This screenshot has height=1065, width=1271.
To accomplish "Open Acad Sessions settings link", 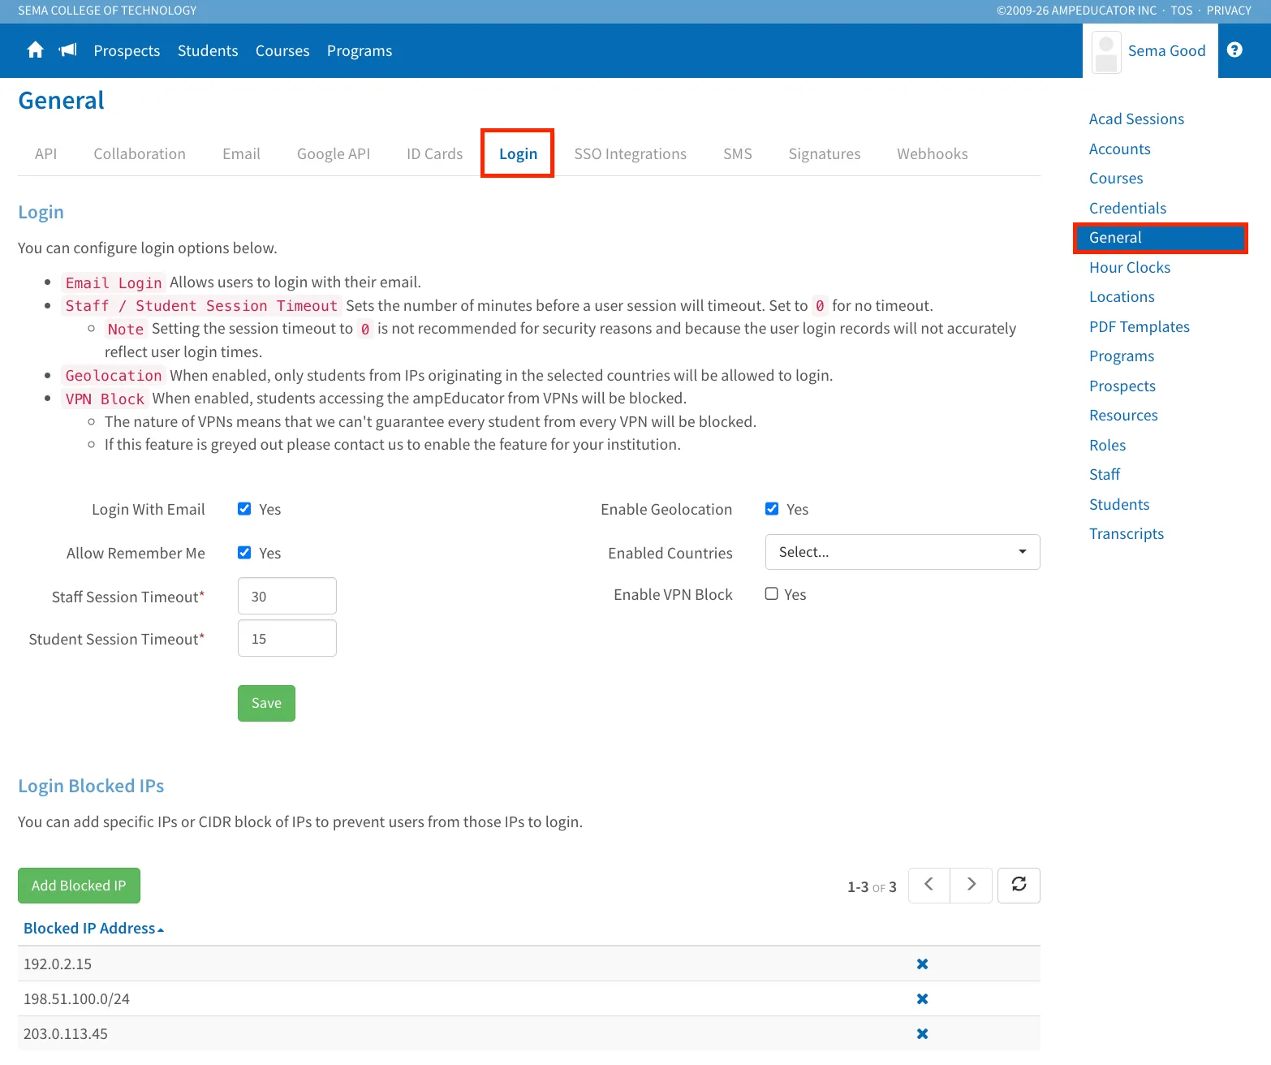I will 1136,119.
